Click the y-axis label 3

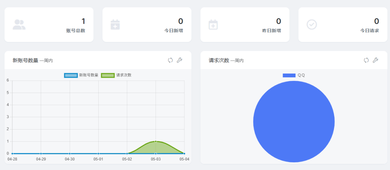(8, 117)
